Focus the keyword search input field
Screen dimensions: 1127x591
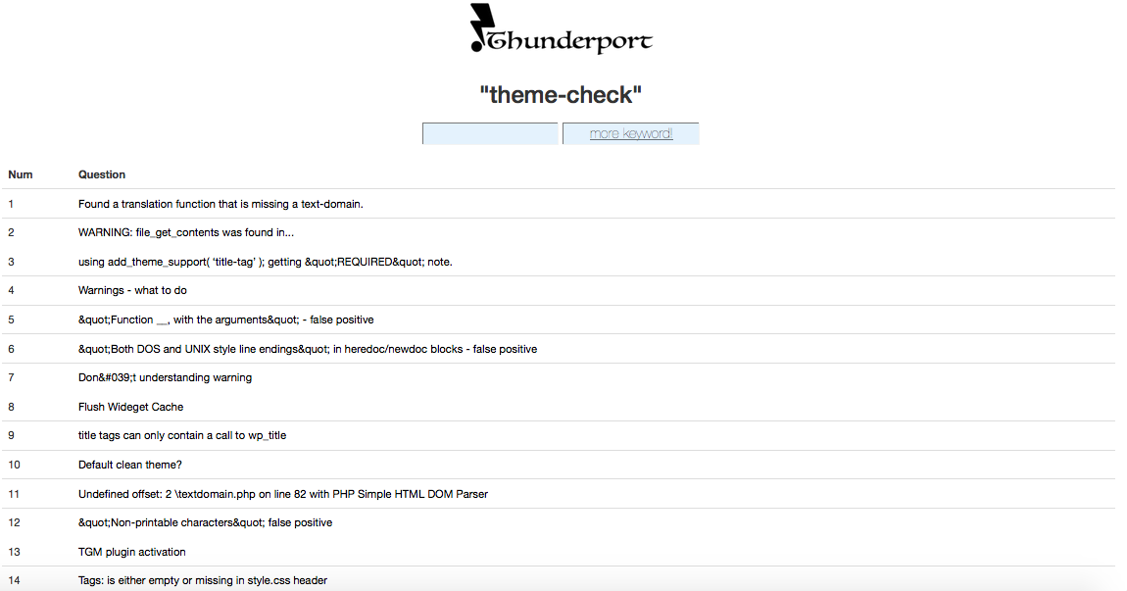[x=490, y=133]
